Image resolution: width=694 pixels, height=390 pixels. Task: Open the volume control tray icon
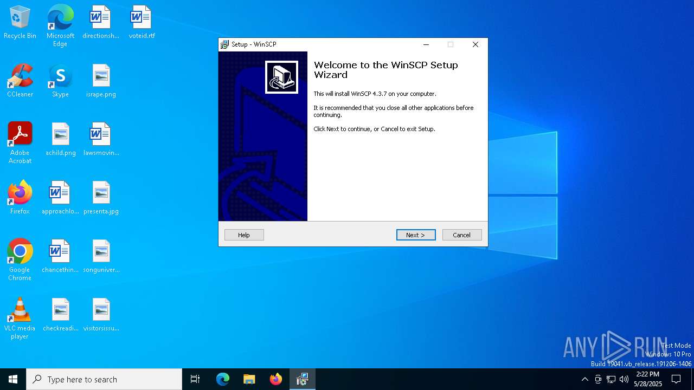[x=624, y=379]
